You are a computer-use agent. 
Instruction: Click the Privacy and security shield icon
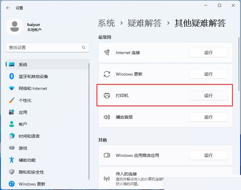coord(12,172)
